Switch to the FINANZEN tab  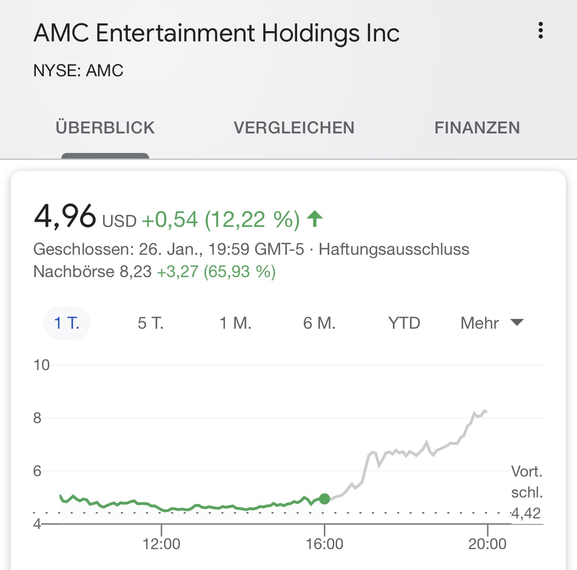point(478,127)
